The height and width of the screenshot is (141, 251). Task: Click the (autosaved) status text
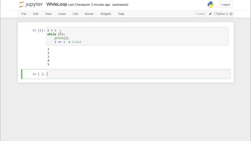(120, 5)
